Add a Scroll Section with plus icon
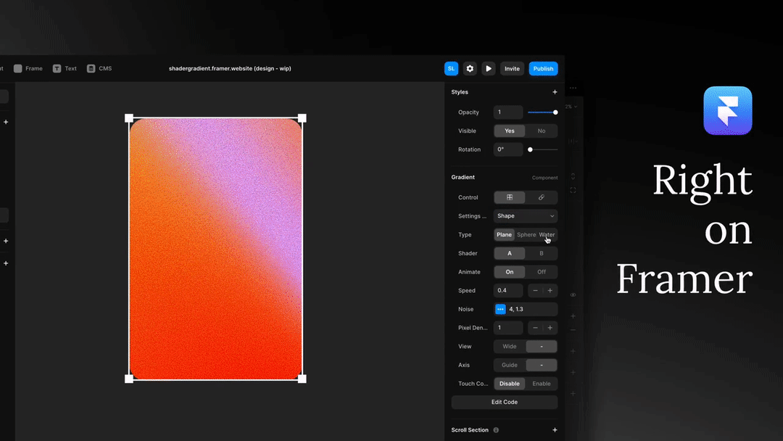The width and height of the screenshot is (783, 441). tap(555, 430)
